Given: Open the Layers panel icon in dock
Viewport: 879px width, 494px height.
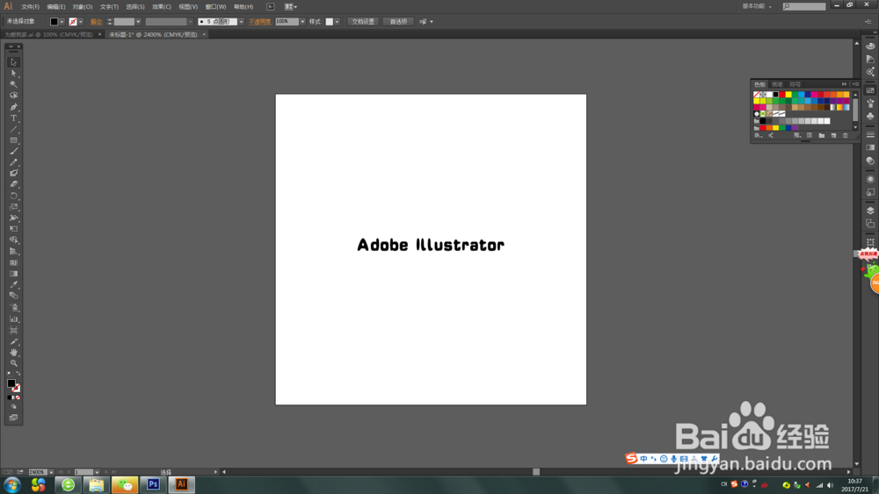Looking at the screenshot, I should pyautogui.click(x=870, y=211).
